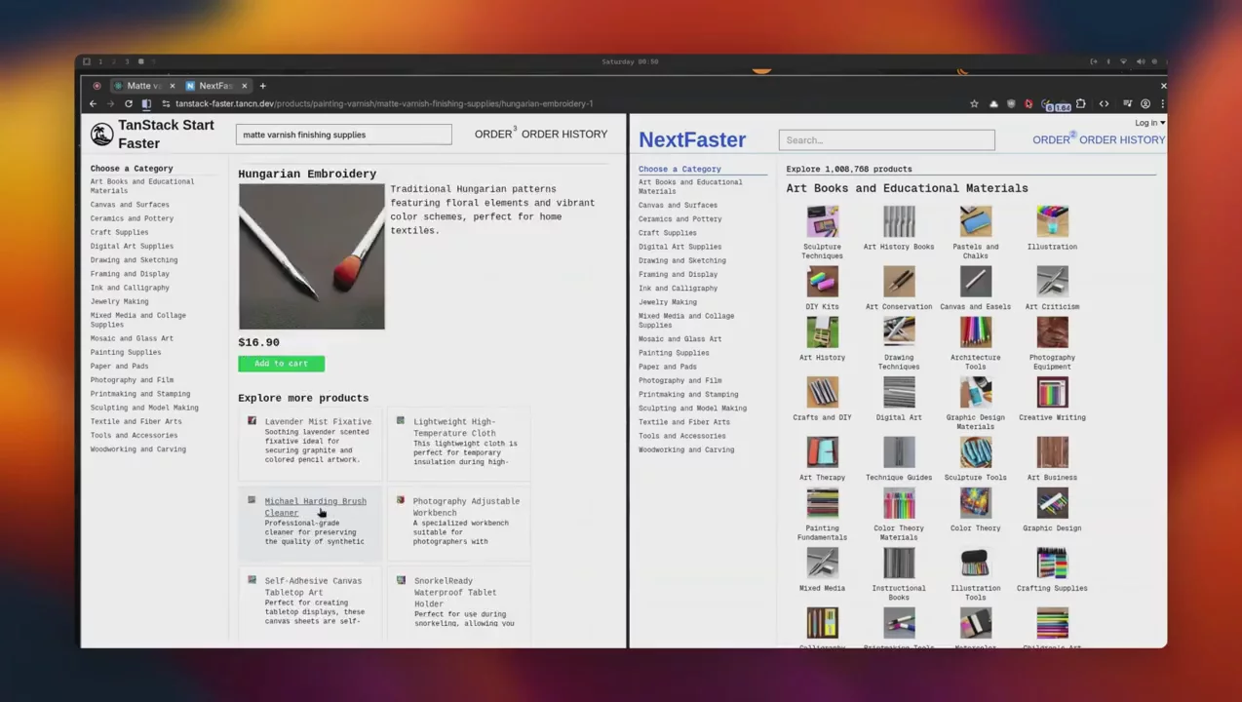Viewport: 1242px width, 702px height.
Task: Reload the page with the browser refresh icon
Action: (x=128, y=103)
